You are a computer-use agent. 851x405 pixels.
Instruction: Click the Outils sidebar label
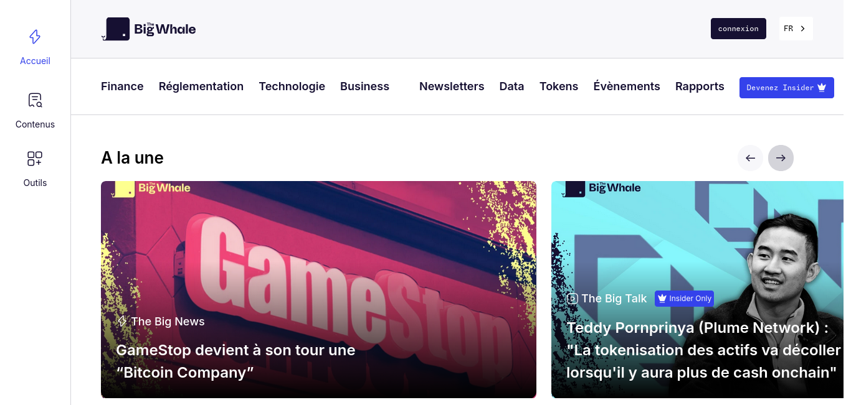(35, 183)
